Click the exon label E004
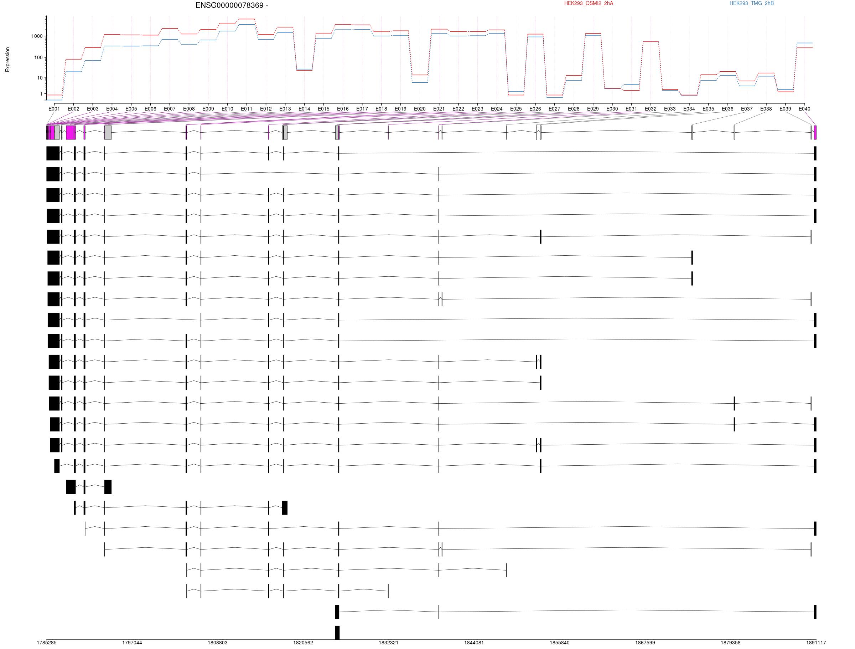This screenshot has height=649, width=855. tap(112, 109)
